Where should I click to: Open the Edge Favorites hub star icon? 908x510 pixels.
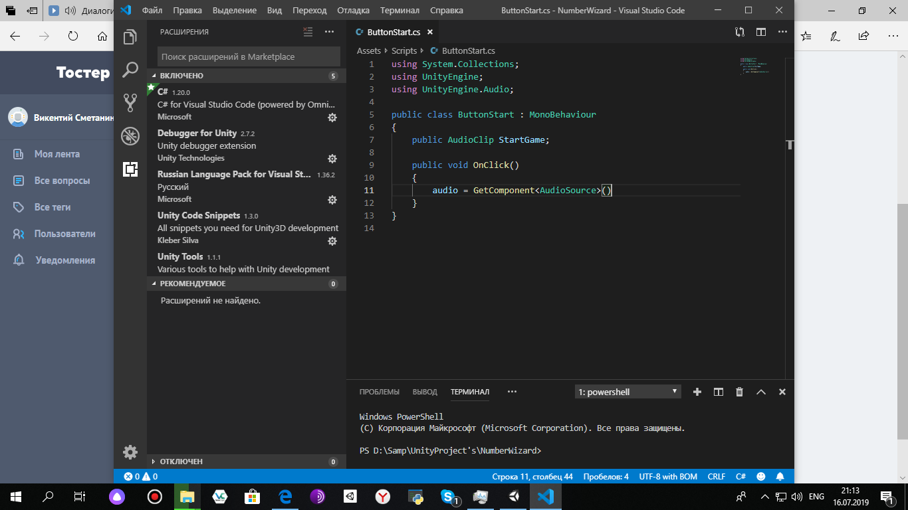806,37
